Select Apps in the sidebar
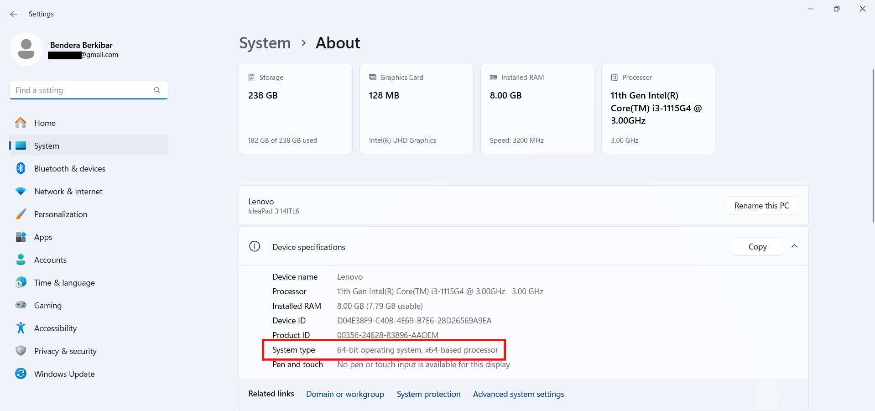 click(43, 237)
